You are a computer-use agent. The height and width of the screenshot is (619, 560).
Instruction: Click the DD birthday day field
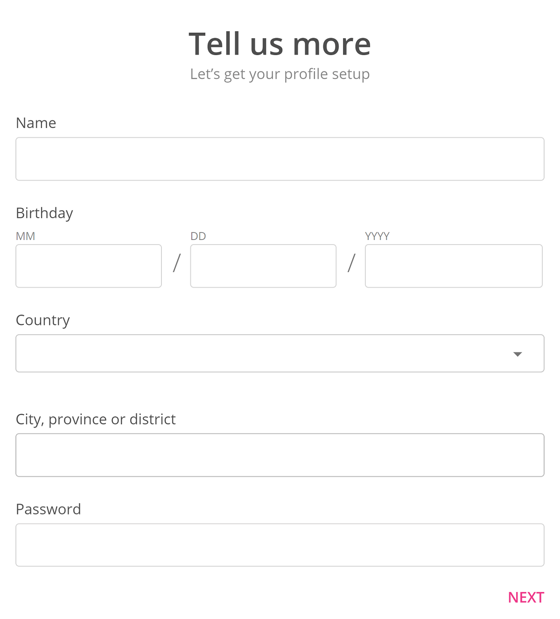click(263, 266)
